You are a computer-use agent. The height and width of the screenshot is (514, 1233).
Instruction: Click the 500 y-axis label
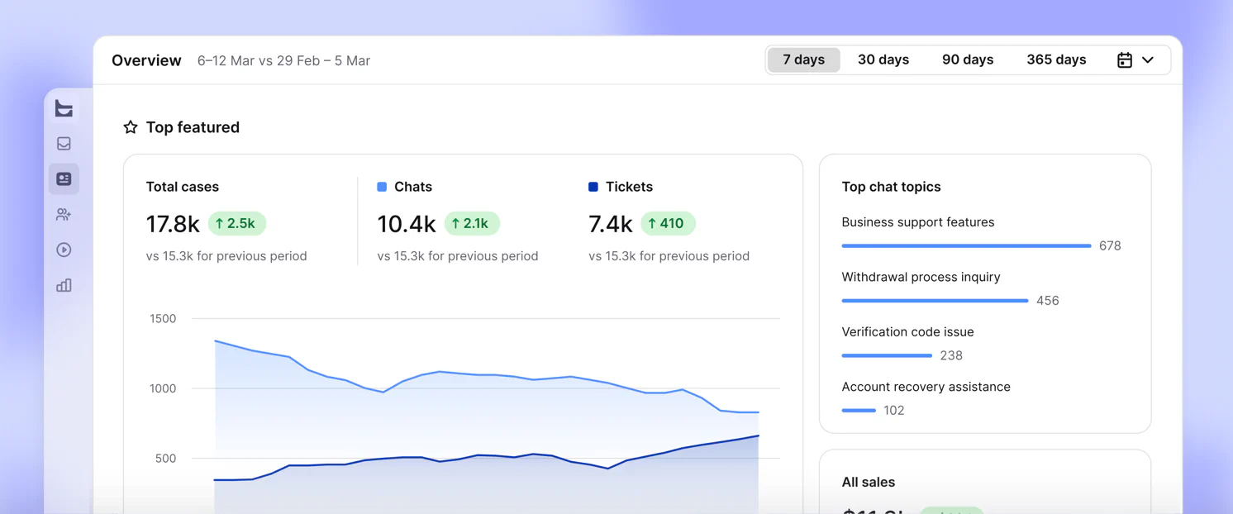coord(165,459)
